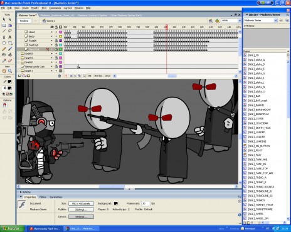Toggle Show All Layers as Outlines header
The image size is (291, 232).
60,27
